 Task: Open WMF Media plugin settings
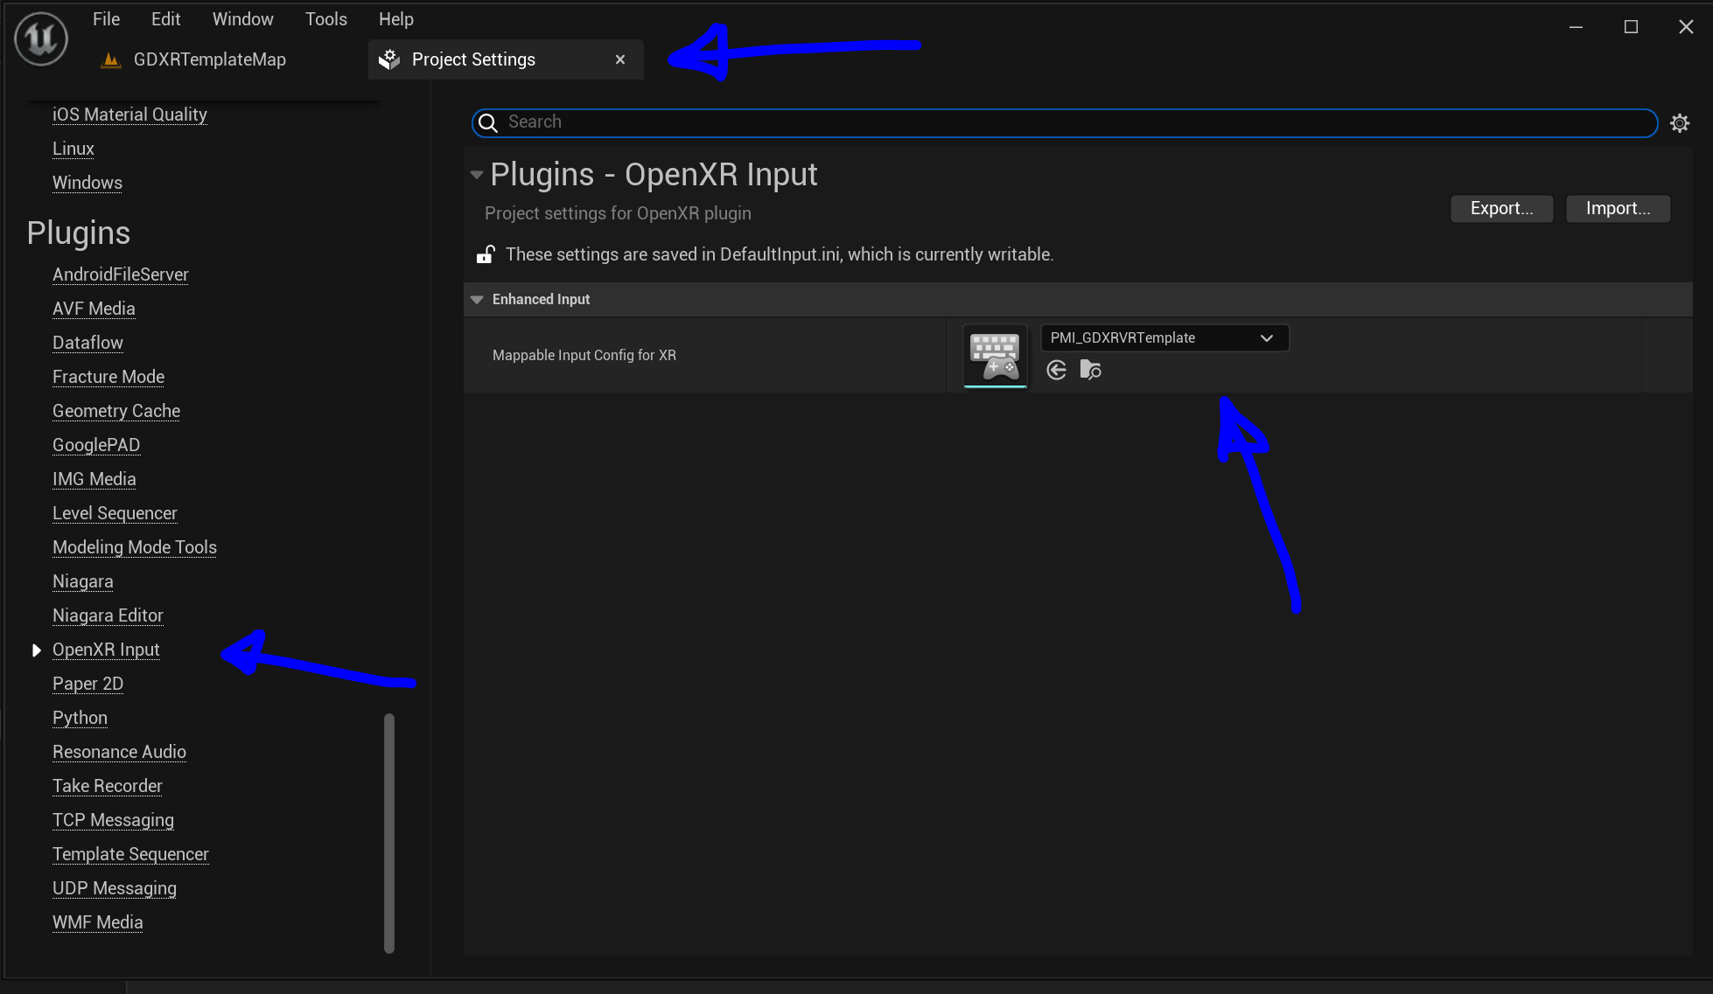[98, 922]
